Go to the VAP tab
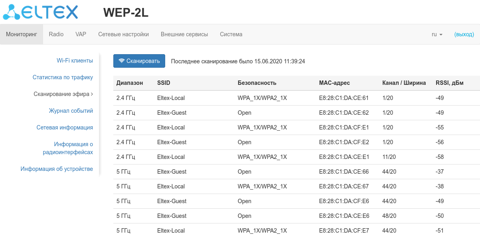480x237 pixels. click(81, 34)
